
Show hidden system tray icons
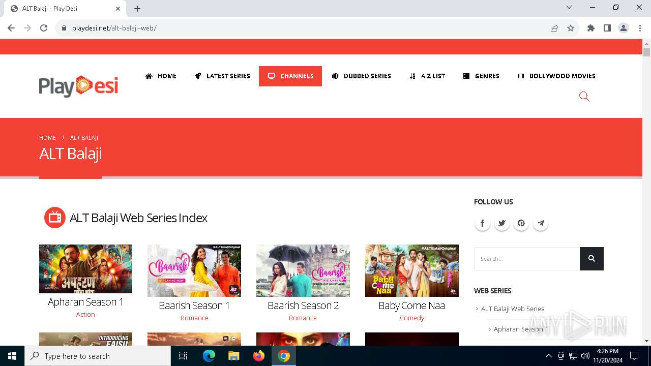[x=548, y=356]
